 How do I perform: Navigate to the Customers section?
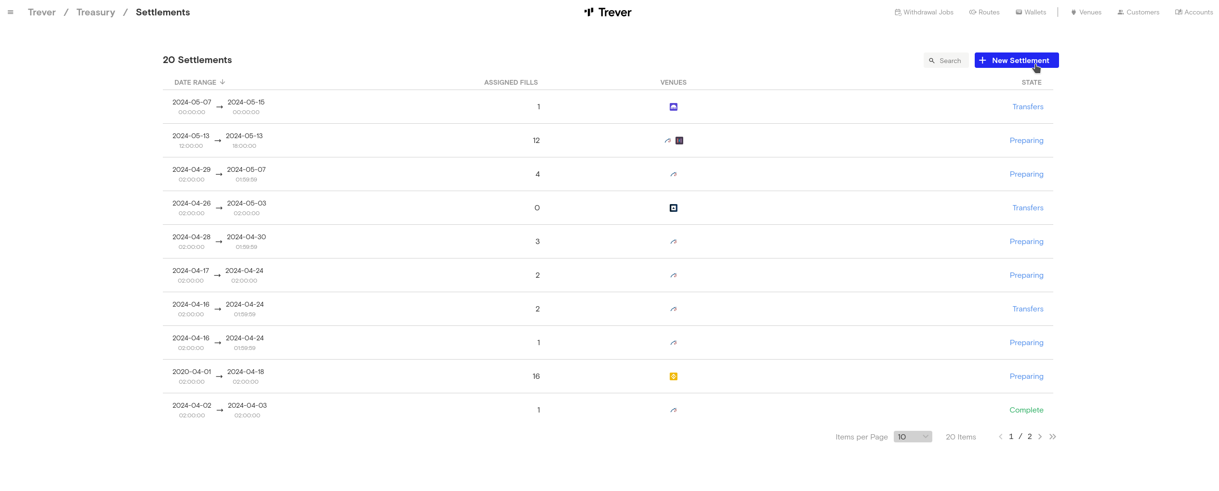coord(1138,13)
